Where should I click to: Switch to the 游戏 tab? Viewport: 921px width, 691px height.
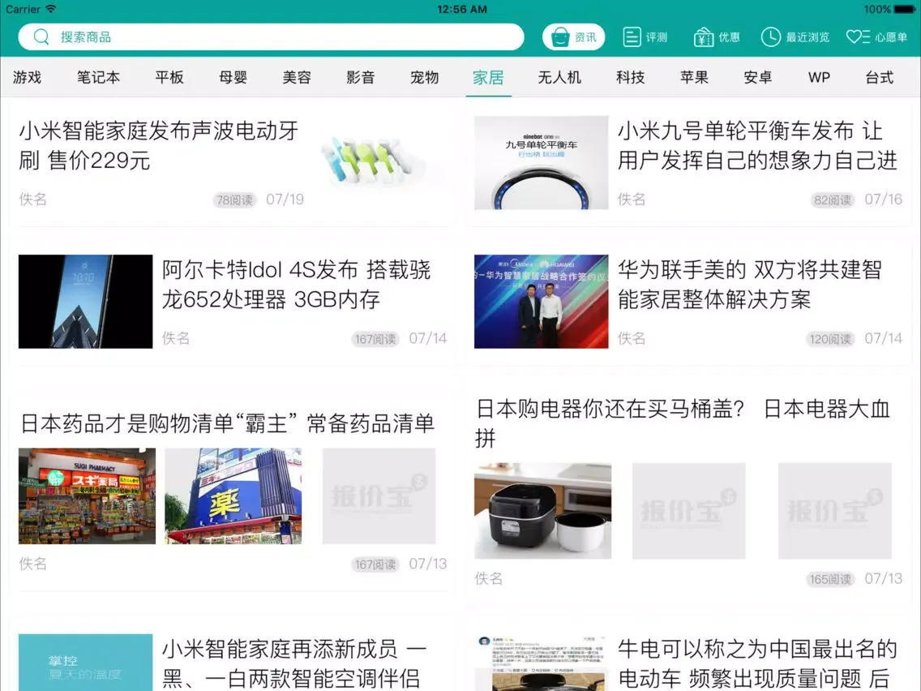tap(27, 77)
